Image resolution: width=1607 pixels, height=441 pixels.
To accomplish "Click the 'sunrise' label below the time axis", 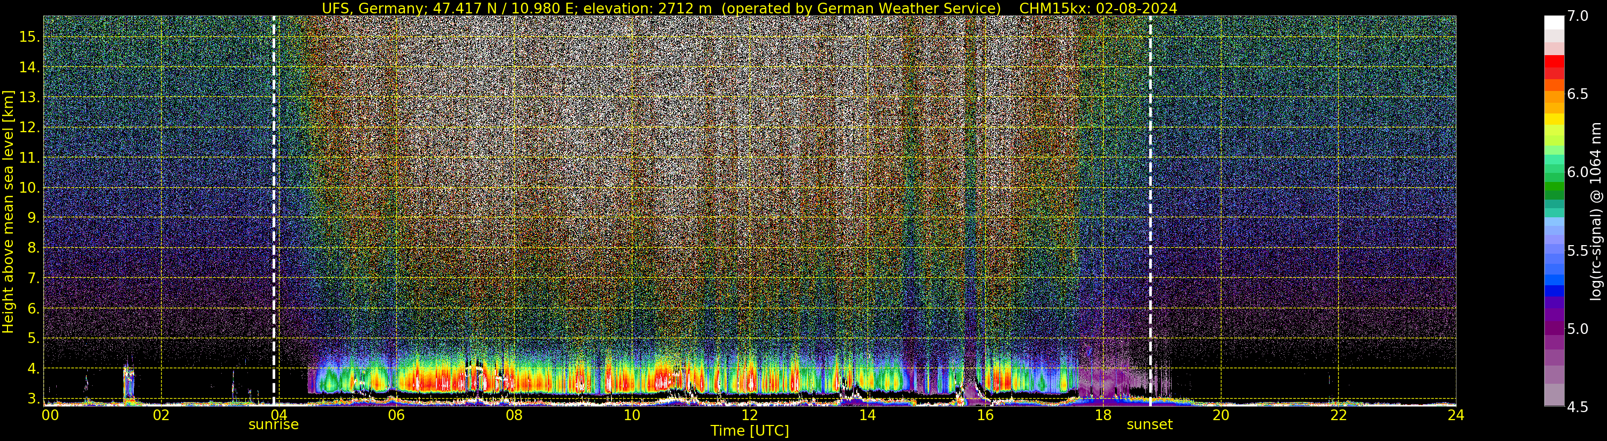I will pos(274,425).
